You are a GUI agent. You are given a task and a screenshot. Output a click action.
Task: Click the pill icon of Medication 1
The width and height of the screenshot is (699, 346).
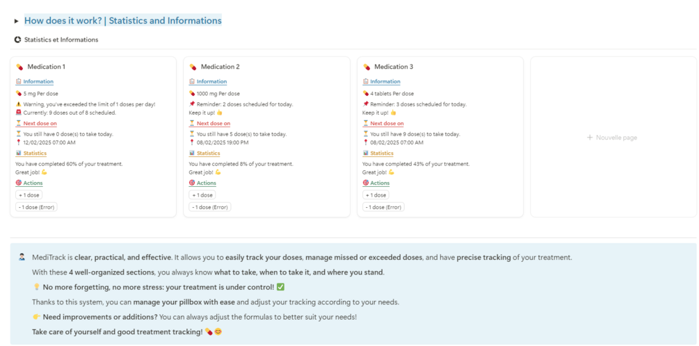pyautogui.click(x=19, y=67)
